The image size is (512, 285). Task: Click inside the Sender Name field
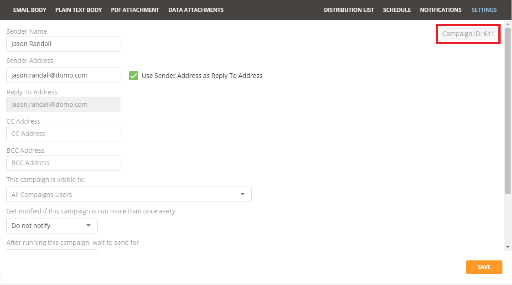pyautogui.click(x=63, y=43)
